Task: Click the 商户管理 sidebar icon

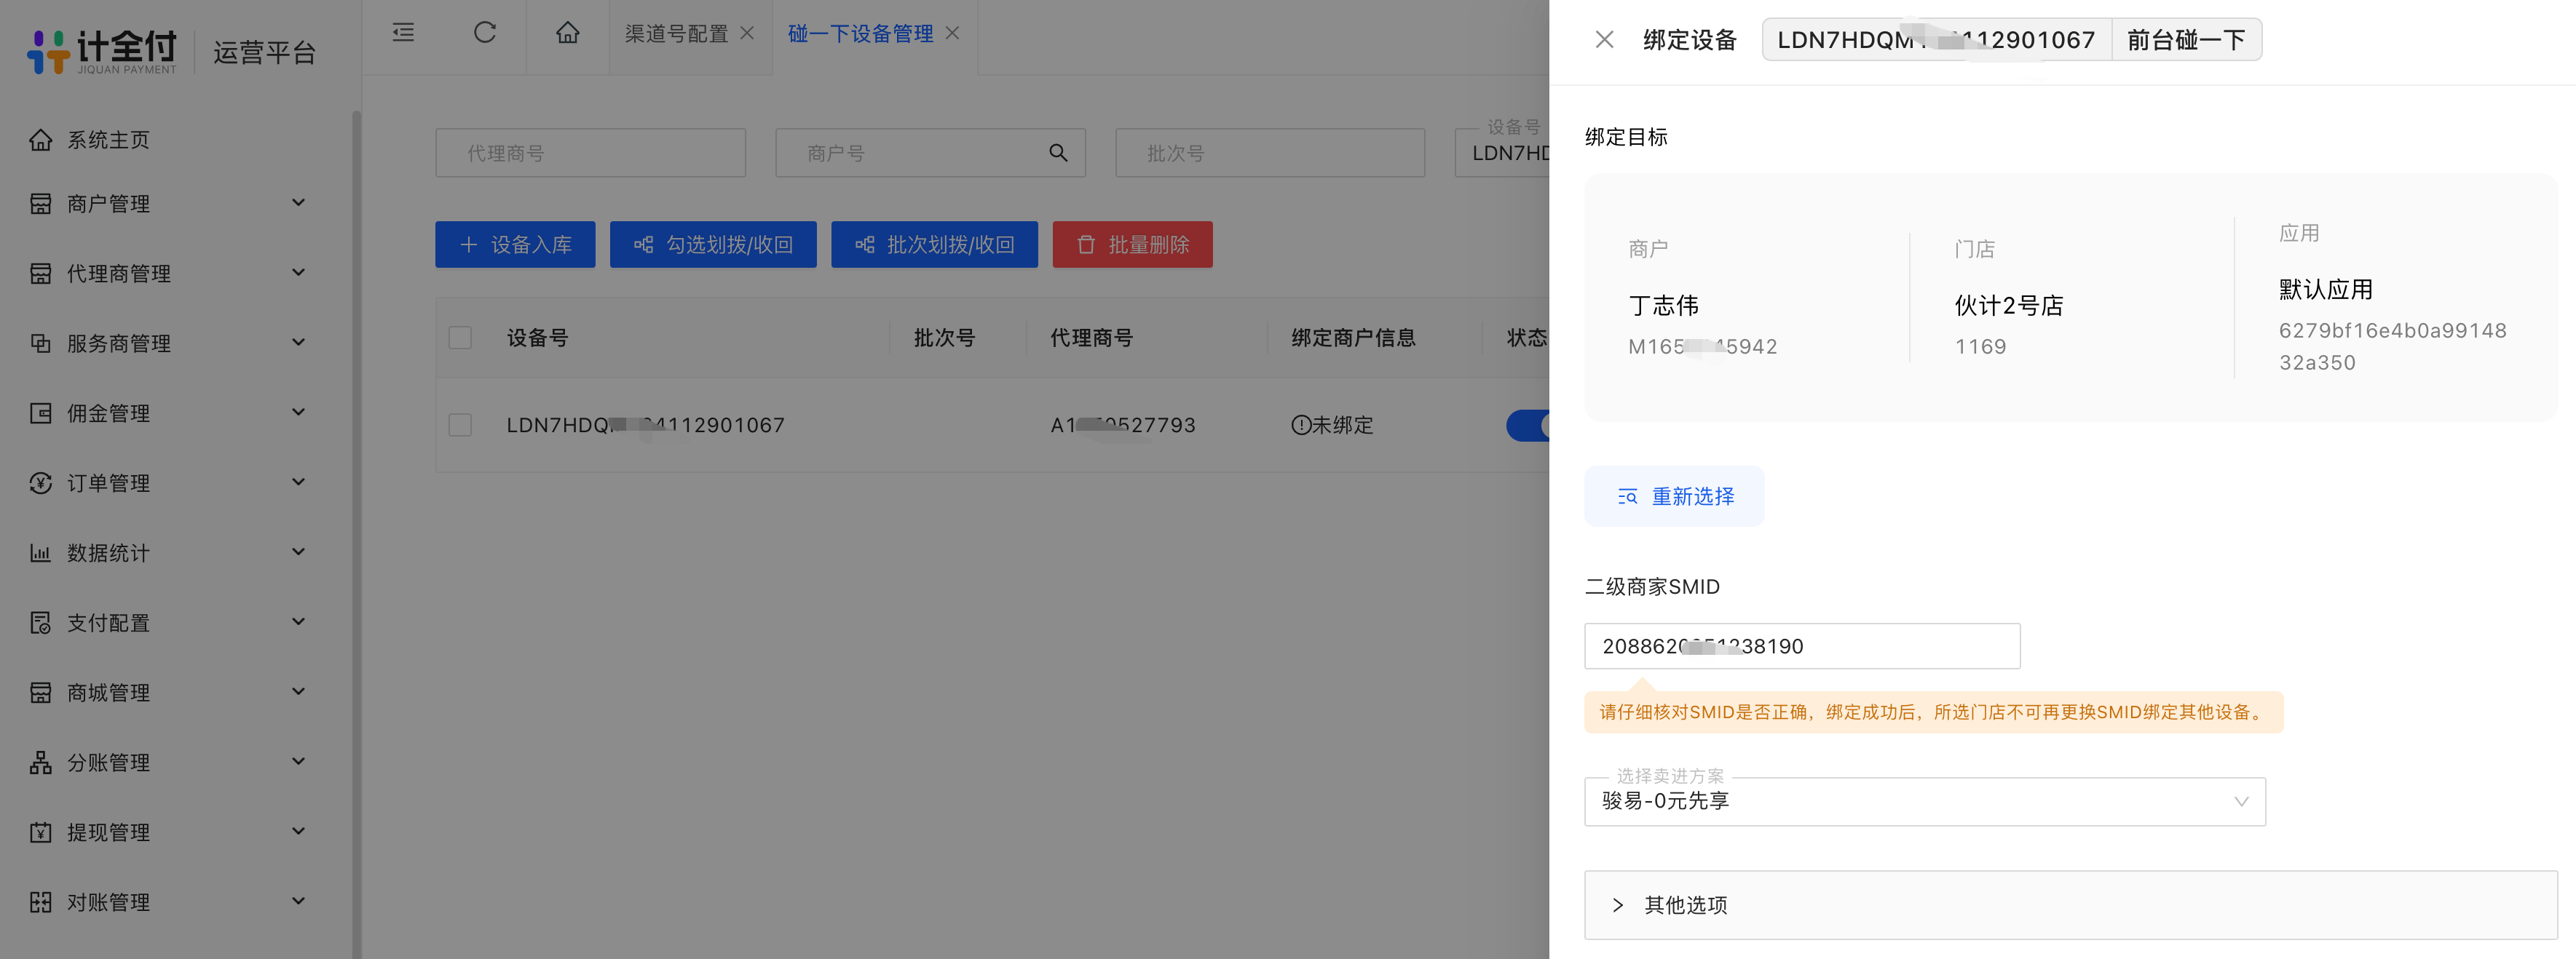Action: click(x=40, y=204)
